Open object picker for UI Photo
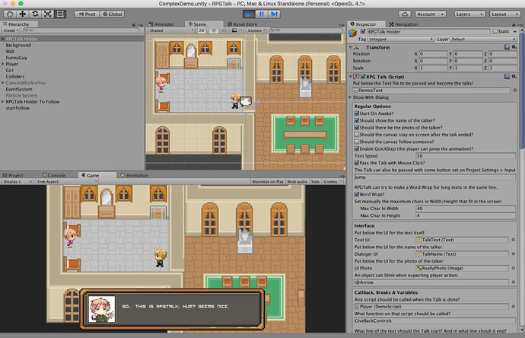 [514, 268]
